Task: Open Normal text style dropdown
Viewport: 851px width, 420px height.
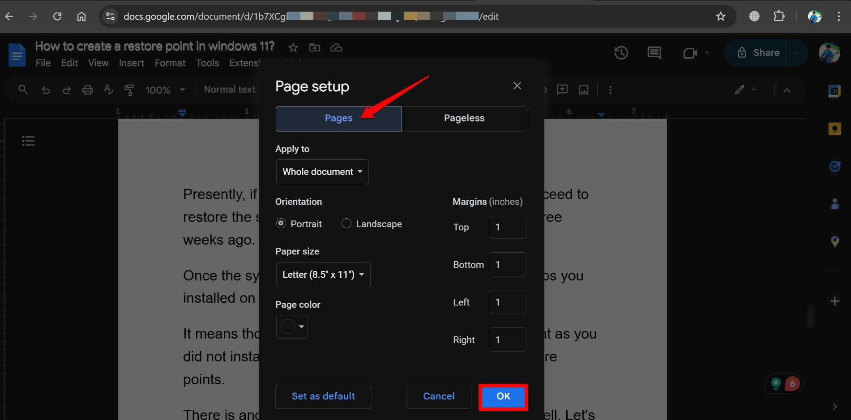Action: tap(230, 89)
